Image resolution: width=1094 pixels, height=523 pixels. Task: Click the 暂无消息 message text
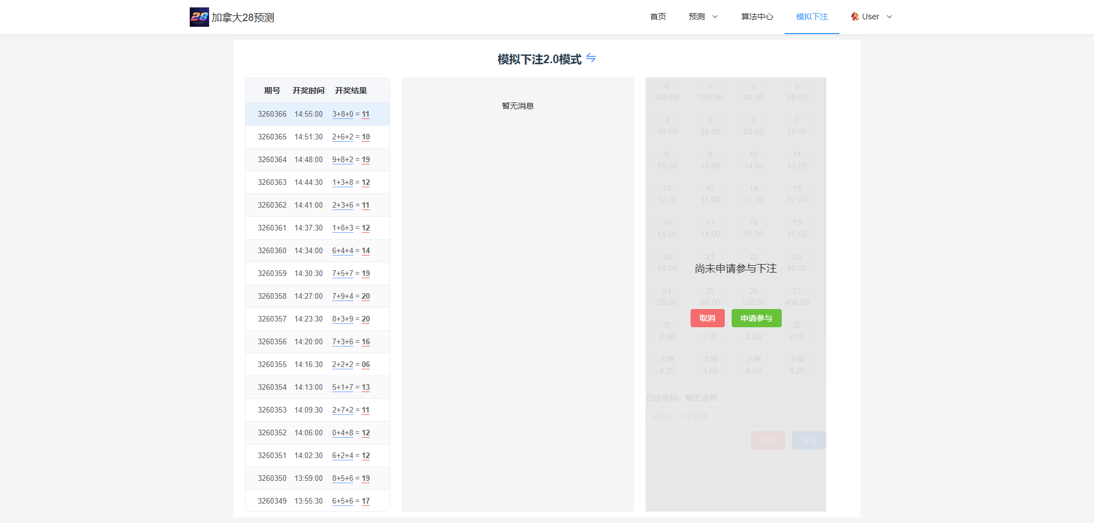518,106
